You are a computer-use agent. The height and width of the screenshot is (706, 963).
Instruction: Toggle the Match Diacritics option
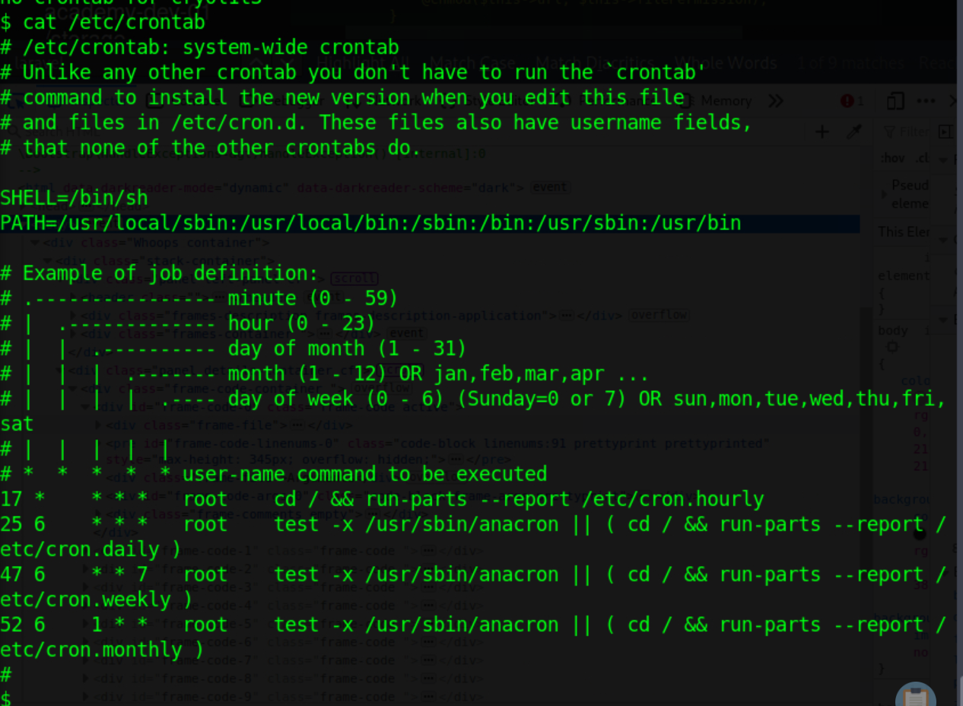pyautogui.click(x=595, y=62)
